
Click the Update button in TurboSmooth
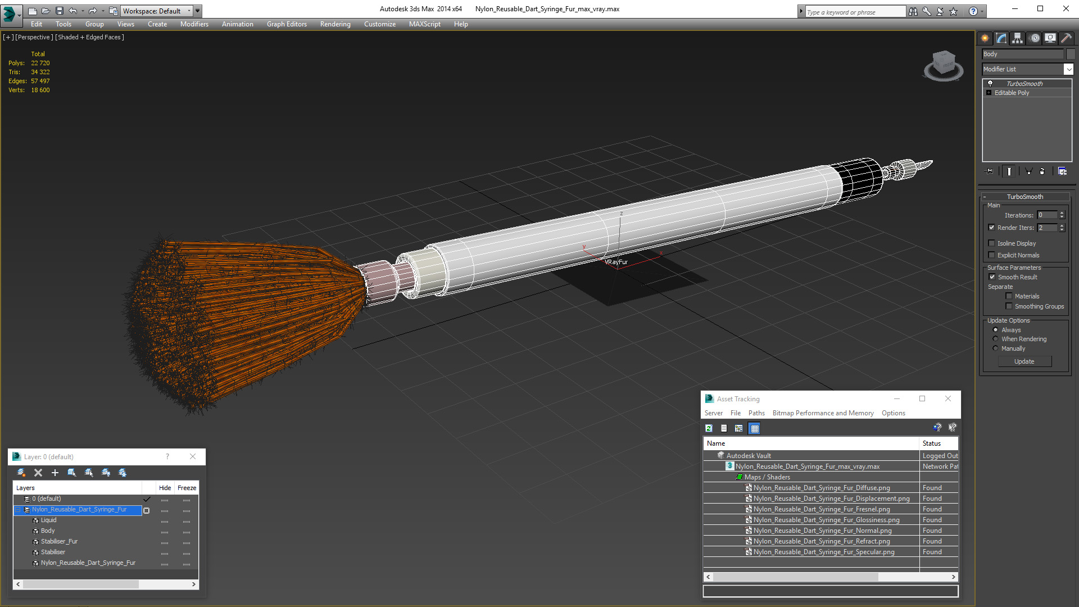click(1024, 361)
